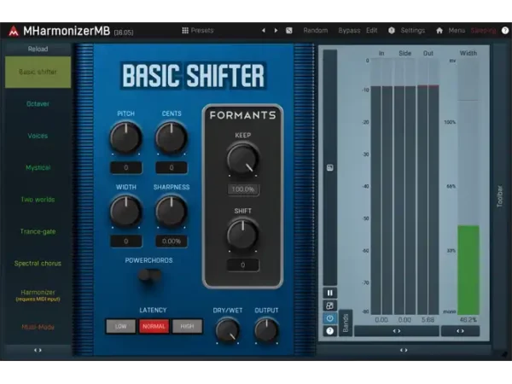The image size is (512, 384).
Task: Click the Output knob
Action: pos(266,329)
